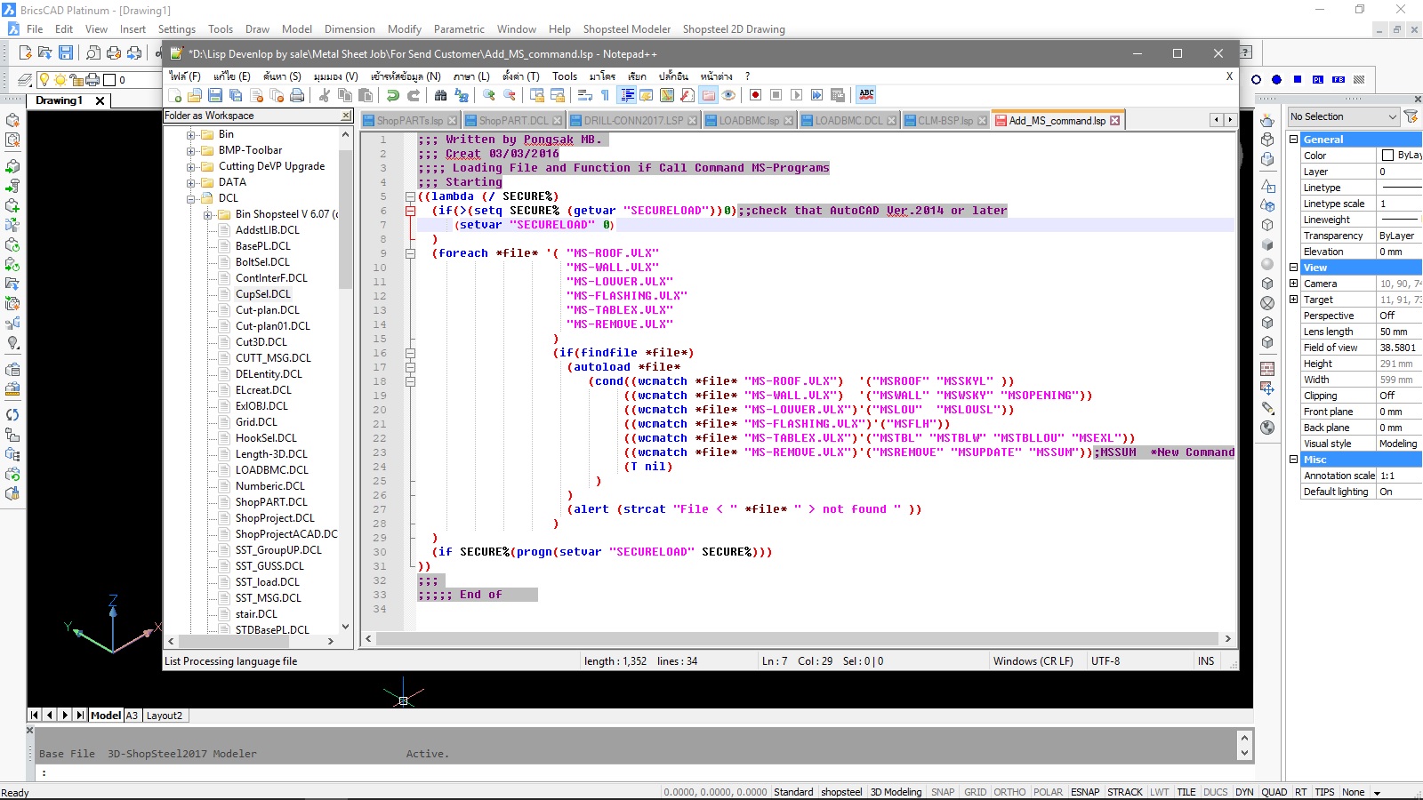This screenshot has width=1423, height=800.
Task: Click the Zoom in magnifier icon
Action: point(488,95)
